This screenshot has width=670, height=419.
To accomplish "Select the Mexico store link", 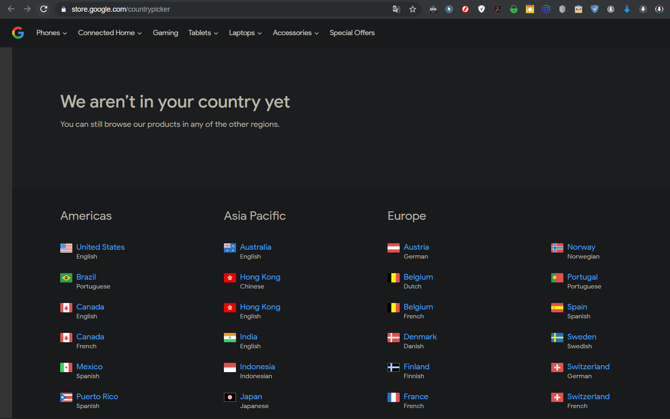I will (89, 366).
